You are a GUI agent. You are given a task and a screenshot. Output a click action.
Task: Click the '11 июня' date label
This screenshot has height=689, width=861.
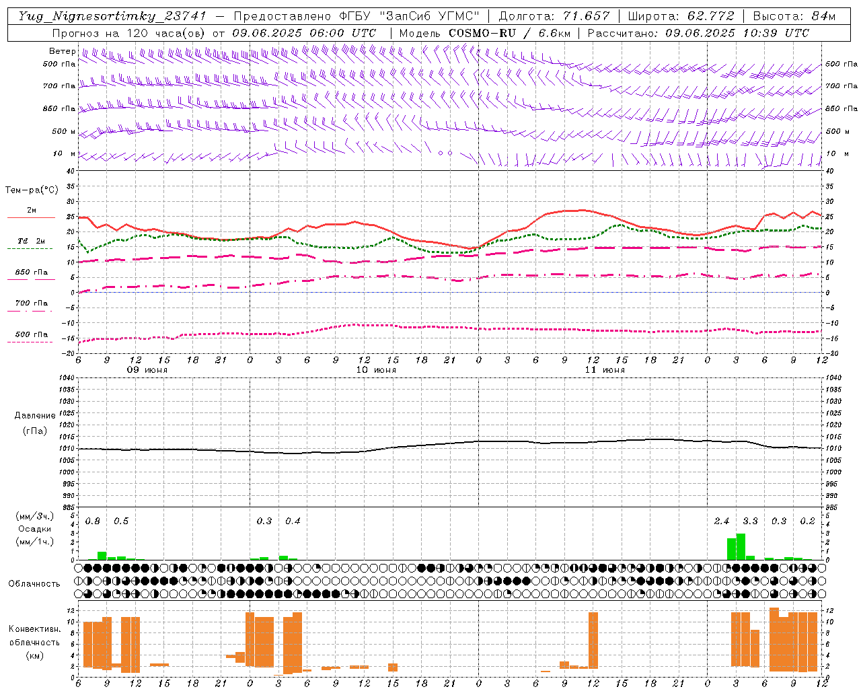coord(605,370)
